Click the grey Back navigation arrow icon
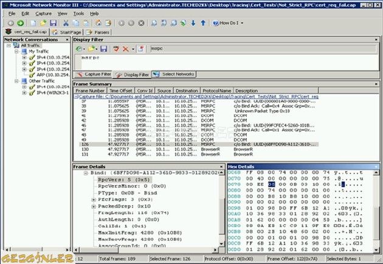 coord(11,23)
